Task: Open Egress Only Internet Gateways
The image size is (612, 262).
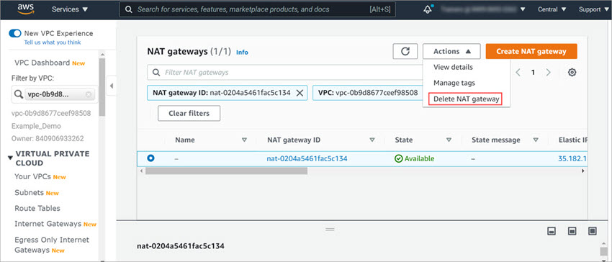Action: pyautogui.click(x=52, y=245)
